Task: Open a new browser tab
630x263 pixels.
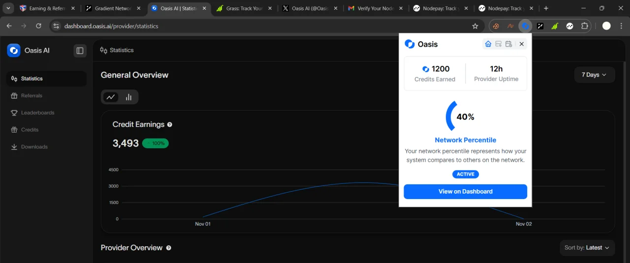Action: [x=546, y=8]
